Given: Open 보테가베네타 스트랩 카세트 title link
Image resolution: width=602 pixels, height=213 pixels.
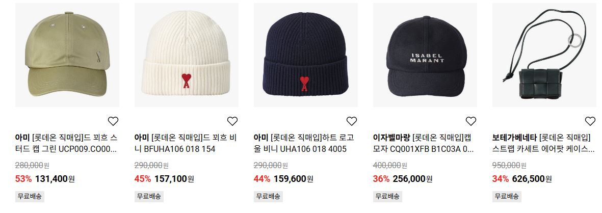Looking at the screenshot, I should 544,143.
